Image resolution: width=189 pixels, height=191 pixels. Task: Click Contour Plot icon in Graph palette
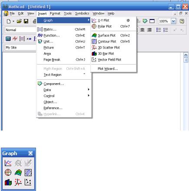tap(28, 172)
